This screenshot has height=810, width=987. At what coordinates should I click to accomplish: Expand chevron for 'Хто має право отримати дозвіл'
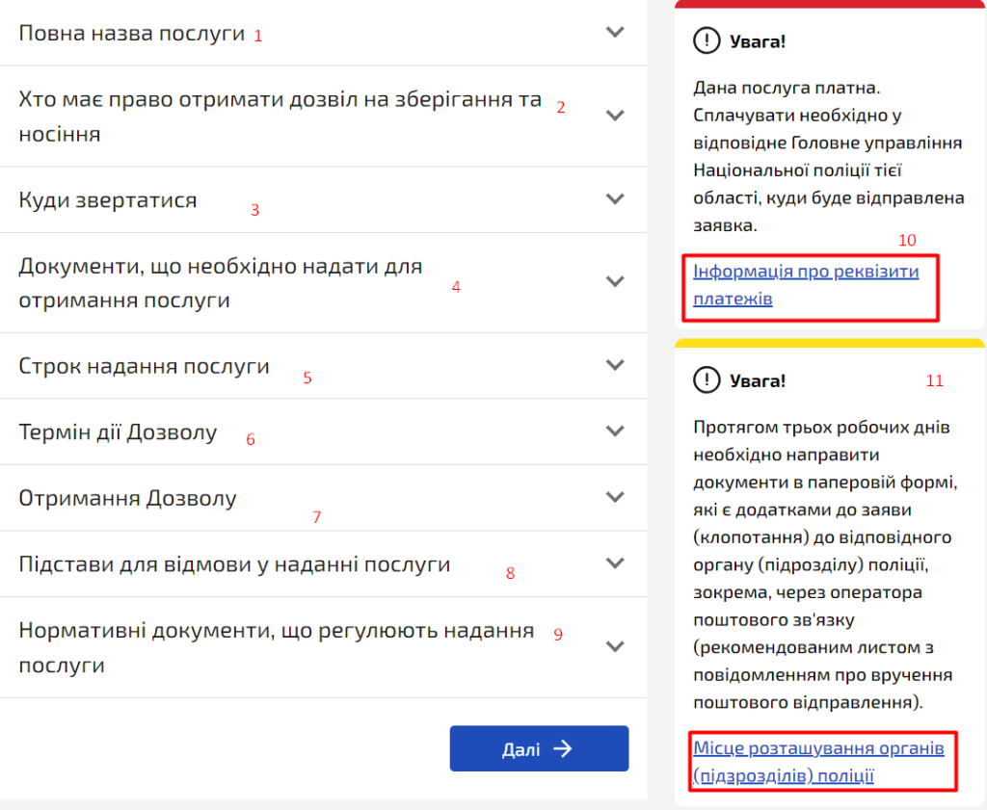click(615, 116)
